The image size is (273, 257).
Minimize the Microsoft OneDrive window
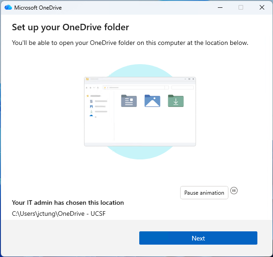220,7
